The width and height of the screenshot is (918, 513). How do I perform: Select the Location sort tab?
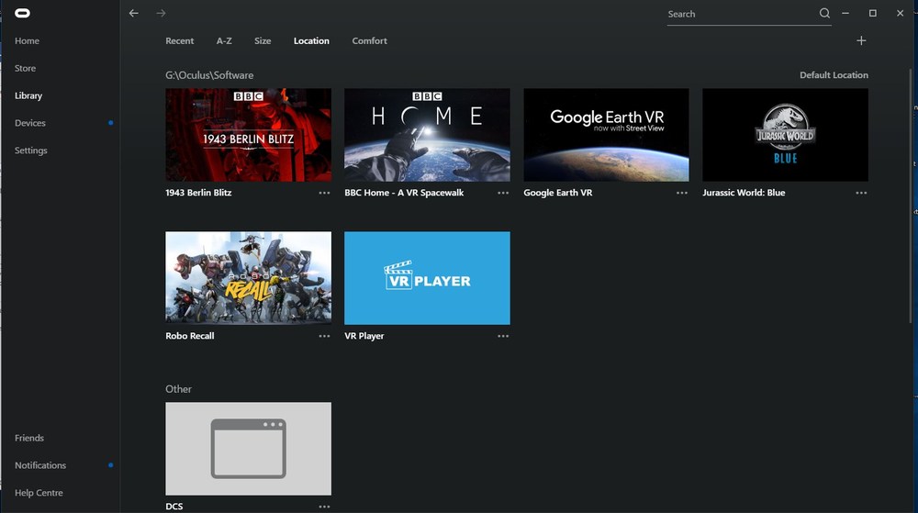[x=311, y=41]
